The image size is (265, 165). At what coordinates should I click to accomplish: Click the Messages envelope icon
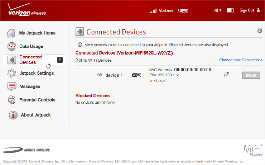(12, 87)
